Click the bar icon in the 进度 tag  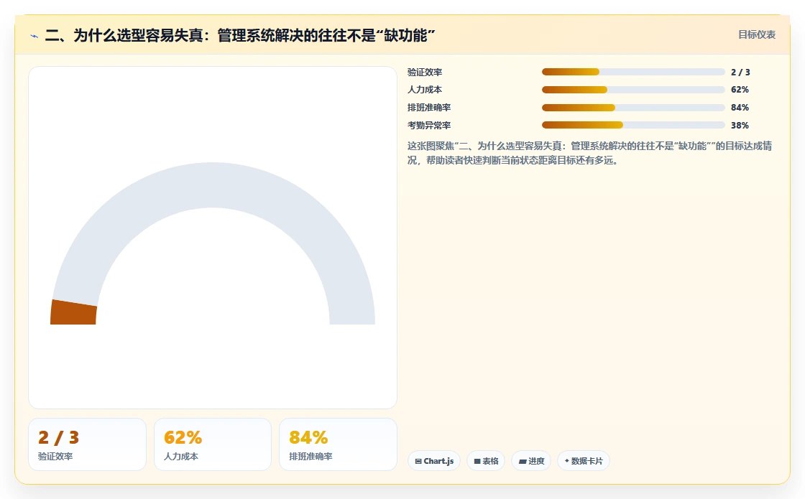pyautogui.click(x=522, y=462)
